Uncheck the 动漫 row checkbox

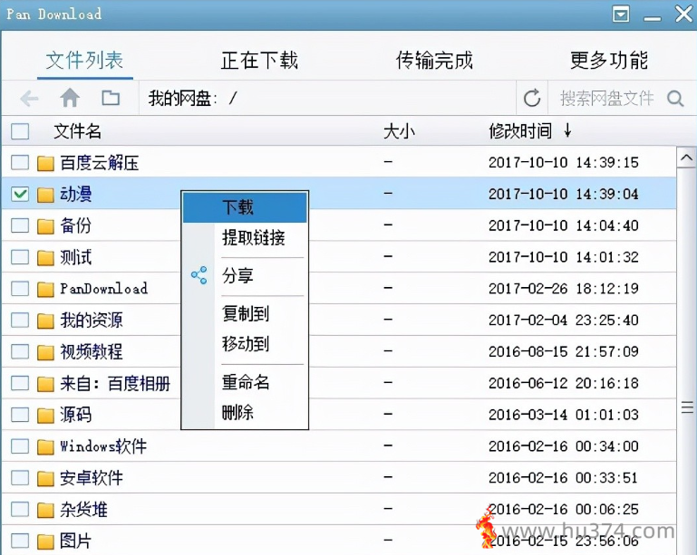20,194
